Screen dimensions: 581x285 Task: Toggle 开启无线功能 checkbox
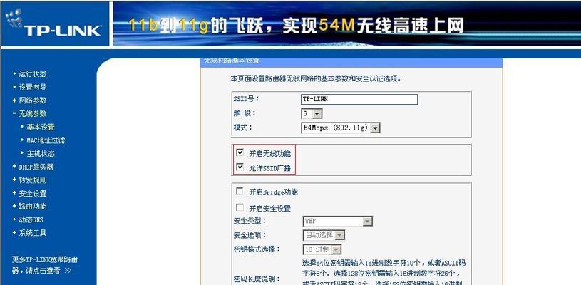[240, 152]
